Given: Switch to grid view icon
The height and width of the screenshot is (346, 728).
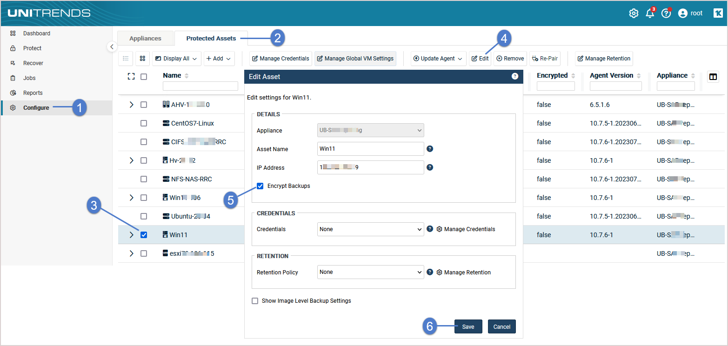Looking at the screenshot, I should click(x=143, y=59).
